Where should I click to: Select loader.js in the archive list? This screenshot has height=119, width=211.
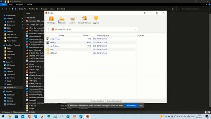tap(53, 42)
